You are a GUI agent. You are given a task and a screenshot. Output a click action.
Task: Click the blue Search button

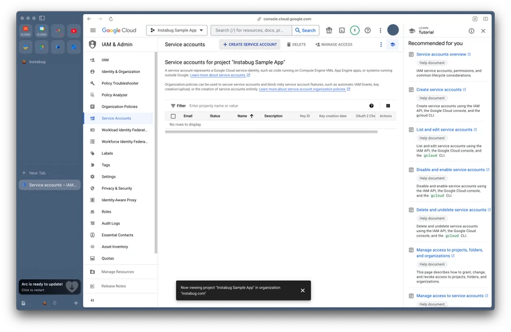point(305,30)
